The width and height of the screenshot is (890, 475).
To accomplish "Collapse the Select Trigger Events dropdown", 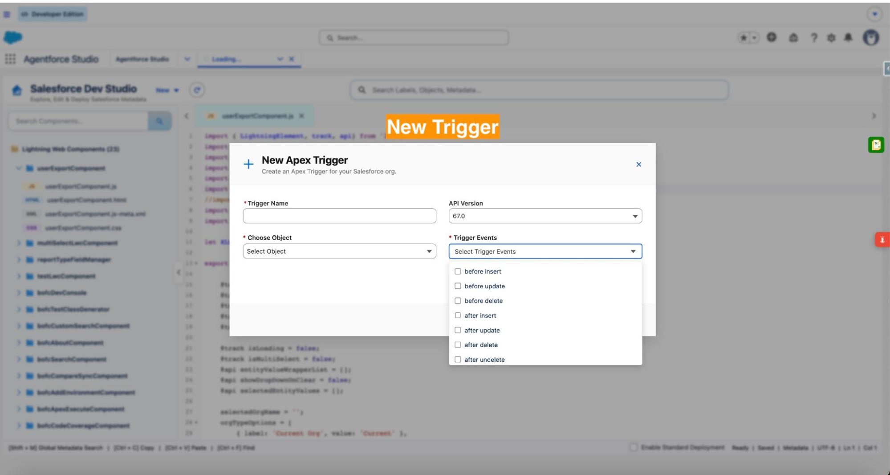I will [x=545, y=251].
